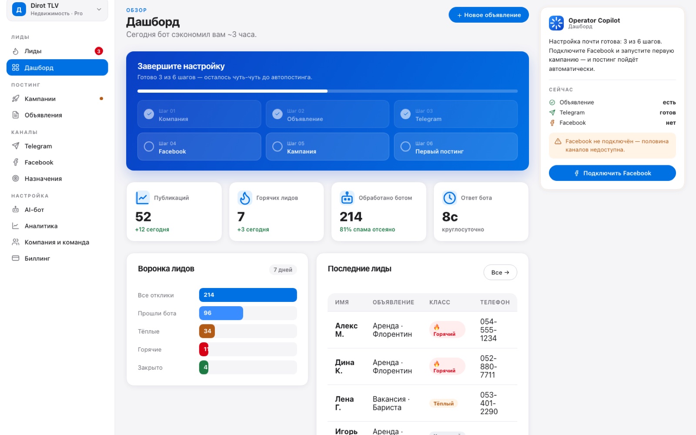
Task: Check the Шаг 05 Кампания circle
Action: tap(278, 147)
